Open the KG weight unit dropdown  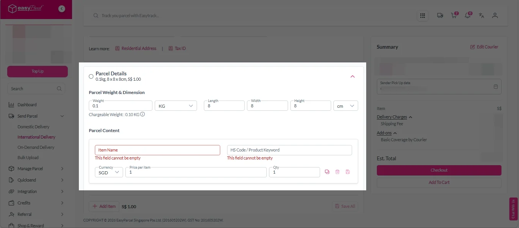click(x=176, y=106)
